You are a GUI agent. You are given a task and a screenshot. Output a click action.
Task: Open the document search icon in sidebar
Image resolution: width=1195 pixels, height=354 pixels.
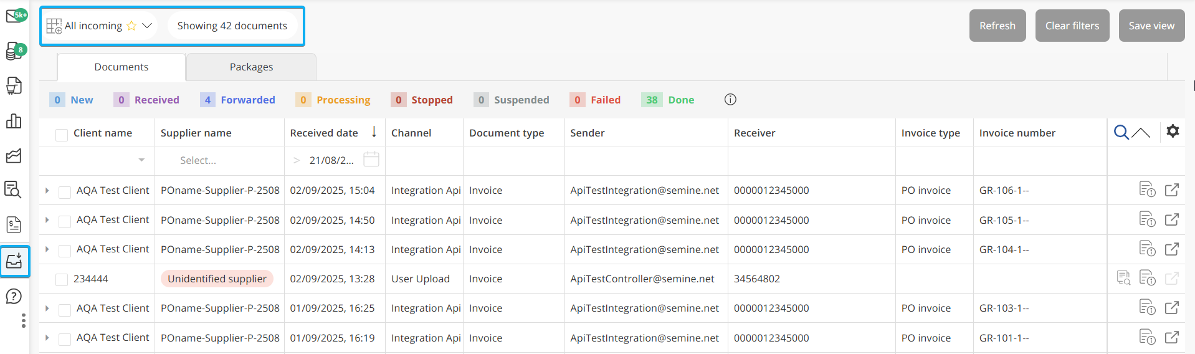point(14,189)
